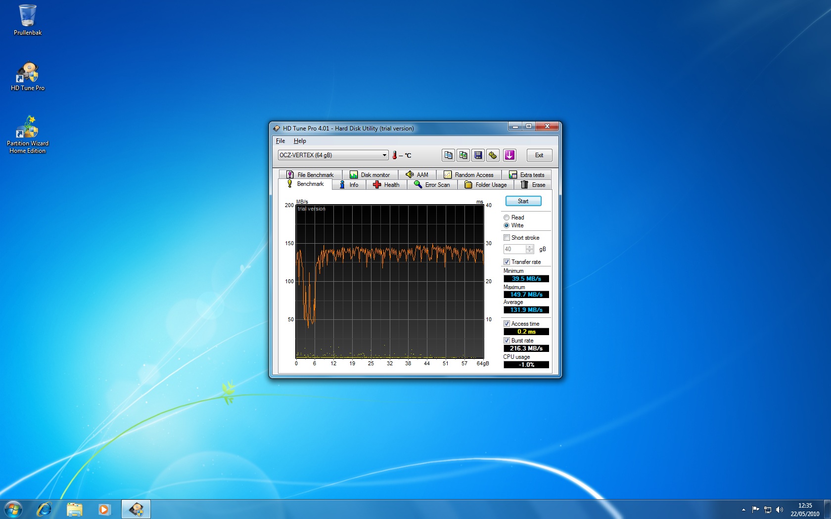Click the save floppy disk icon

pos(478,155)
